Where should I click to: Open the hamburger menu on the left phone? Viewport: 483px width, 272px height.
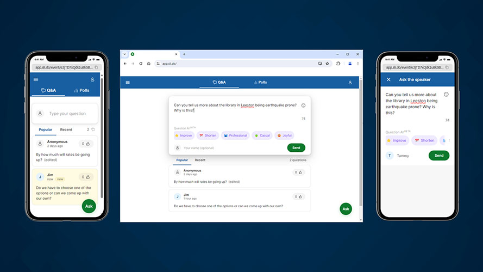[36, 79]
